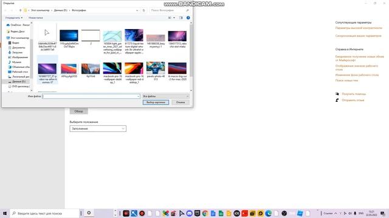Open the blue Google Docs taskbar icon
This screenshot has height=218, width=389.
[213, 213]
